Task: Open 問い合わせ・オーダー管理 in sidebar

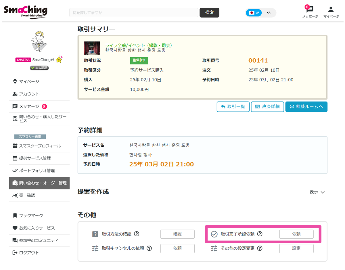Action: pos(39,183)
